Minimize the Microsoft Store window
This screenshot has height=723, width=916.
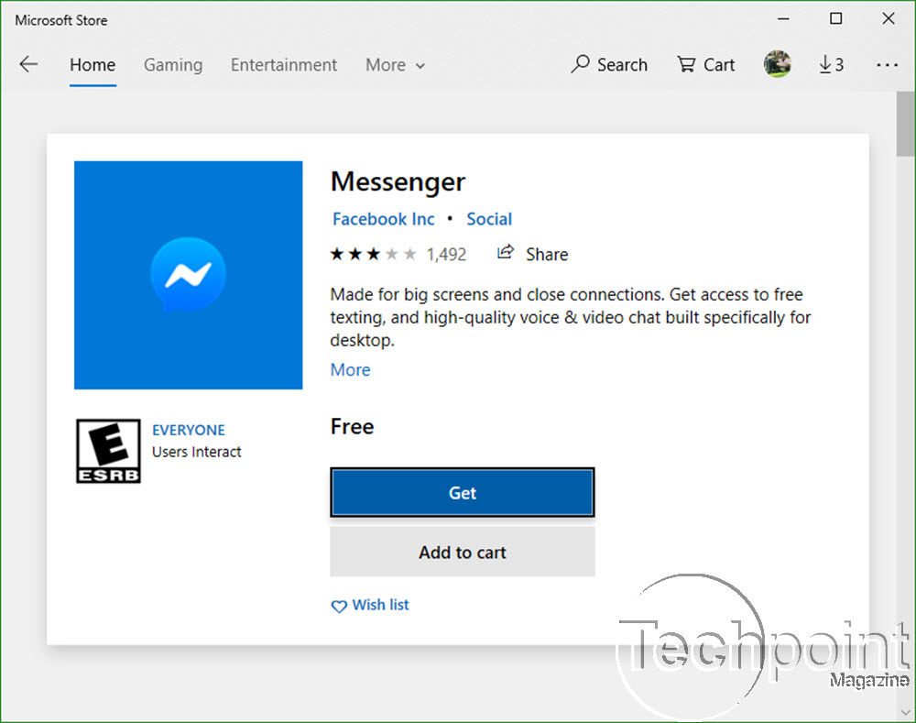coord(783,19)
